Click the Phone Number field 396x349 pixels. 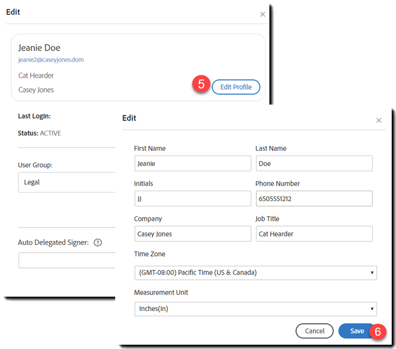pos(314,198)
